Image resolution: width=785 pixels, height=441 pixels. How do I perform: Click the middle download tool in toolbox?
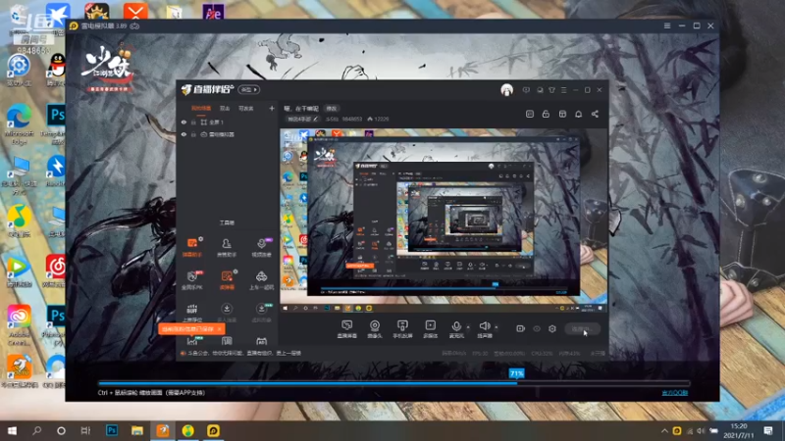click(x=227, y=313)
